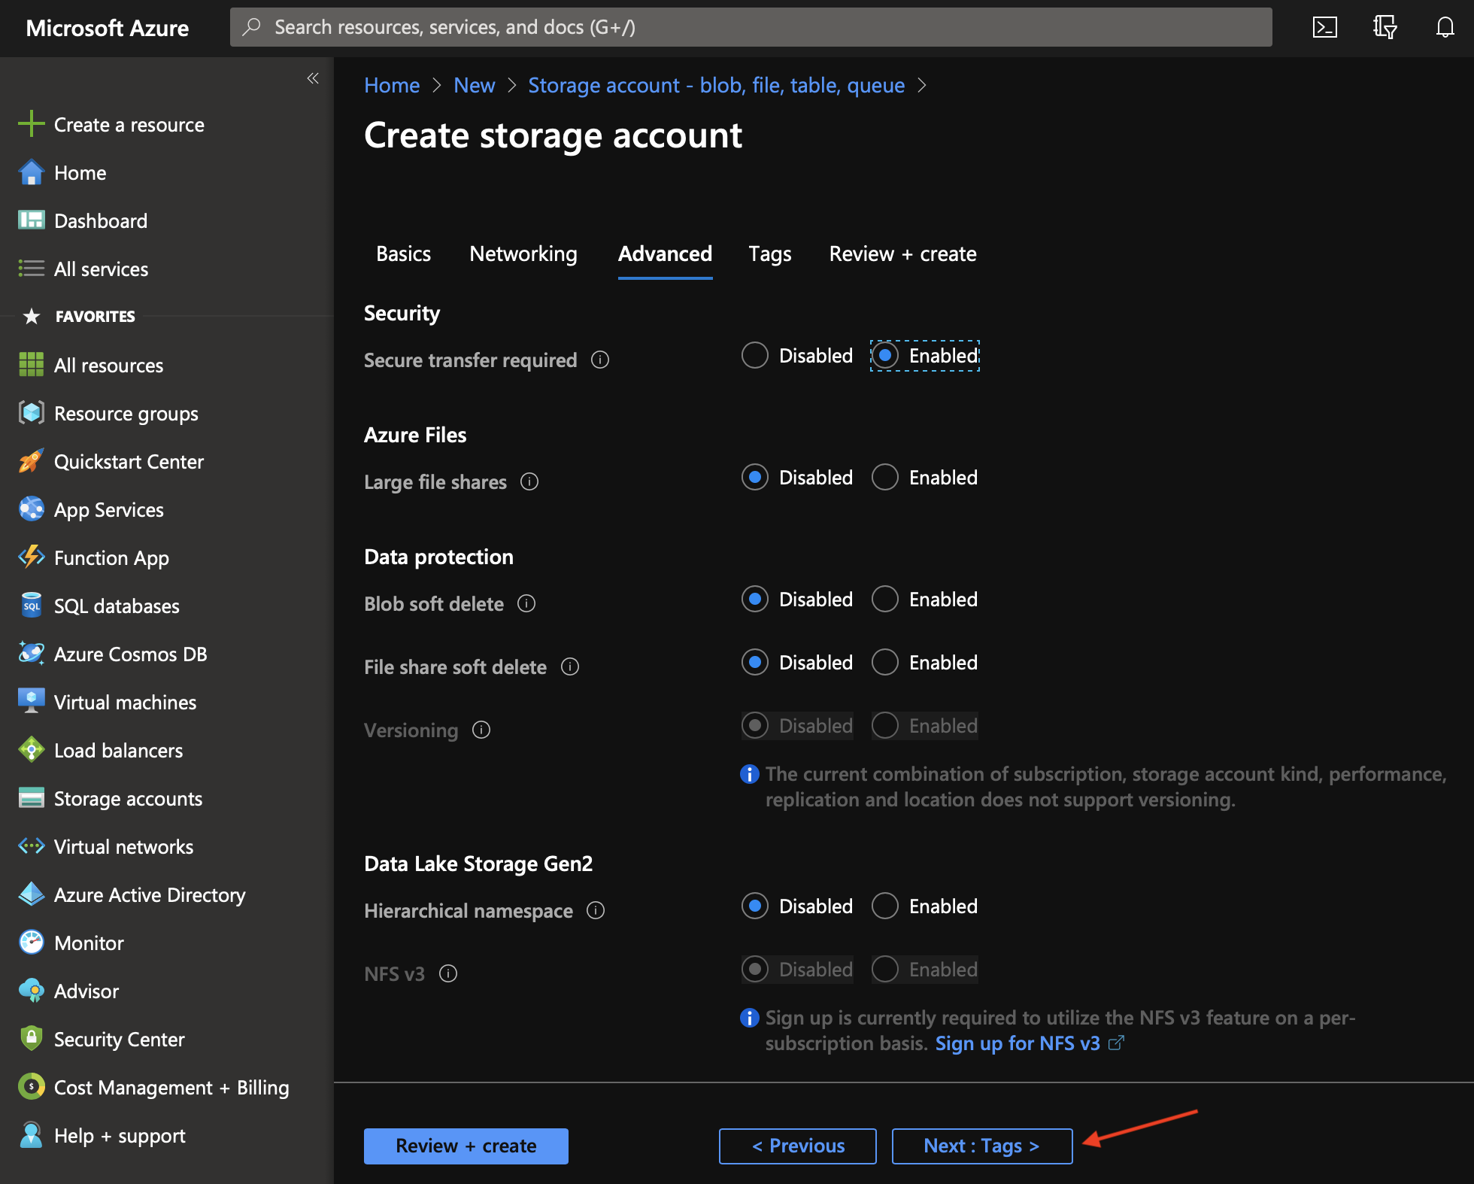Click the blue Review + create button
1474x1184 pixels.
(466, 1146)
